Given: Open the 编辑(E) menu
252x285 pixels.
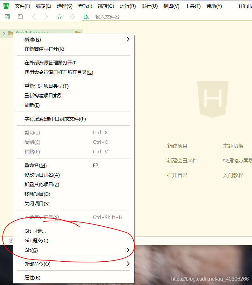Looking at the screenshot, I should point(44,6).
